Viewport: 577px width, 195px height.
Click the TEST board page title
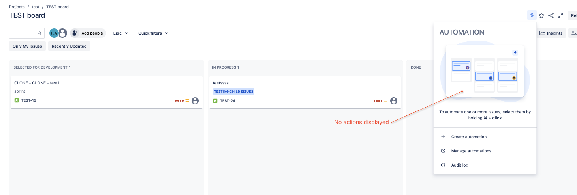point(27,15)
